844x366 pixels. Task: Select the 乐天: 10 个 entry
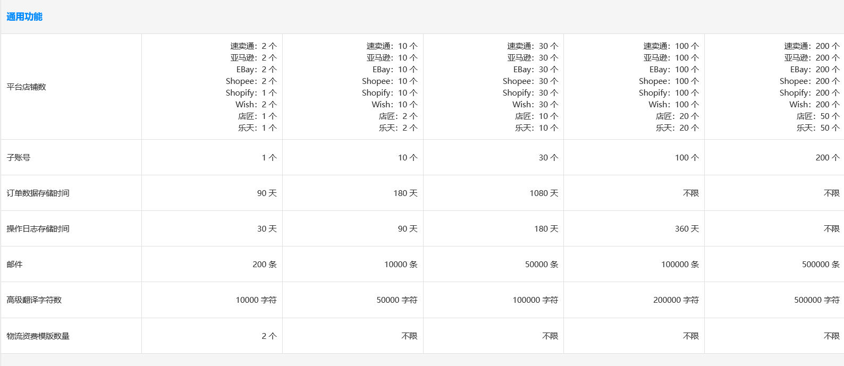(537, 128)
